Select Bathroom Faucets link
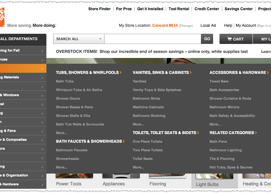Image resolution: width=271 pixels, height=193 pixels. 72,150
